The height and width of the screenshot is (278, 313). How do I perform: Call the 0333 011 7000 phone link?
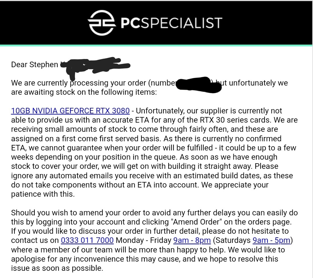pyautogui.click(x=87, y=240)
